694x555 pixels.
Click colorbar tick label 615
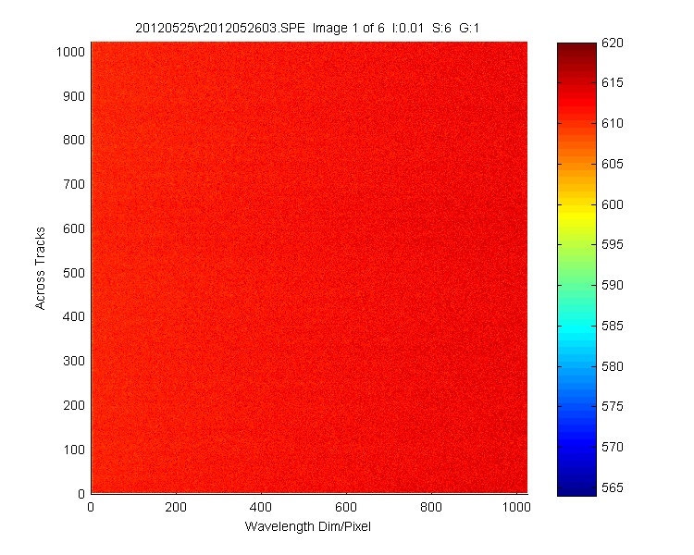point(613,82)
